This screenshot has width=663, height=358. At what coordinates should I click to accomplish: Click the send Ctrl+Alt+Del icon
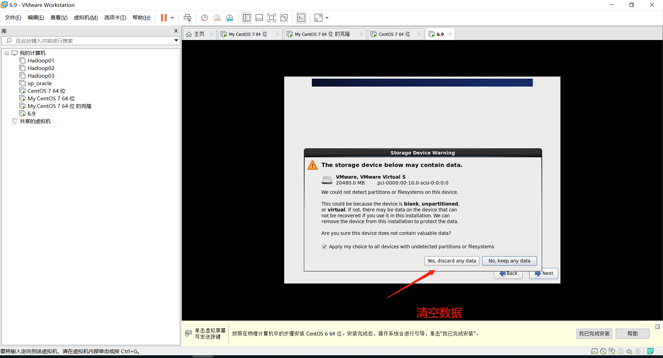(187, 18)
